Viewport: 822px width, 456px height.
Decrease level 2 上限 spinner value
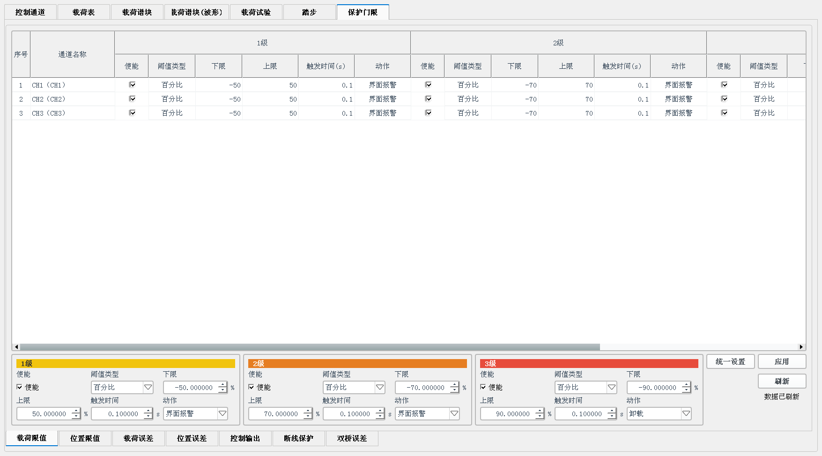pyautogui.click(x=308, y=417)
